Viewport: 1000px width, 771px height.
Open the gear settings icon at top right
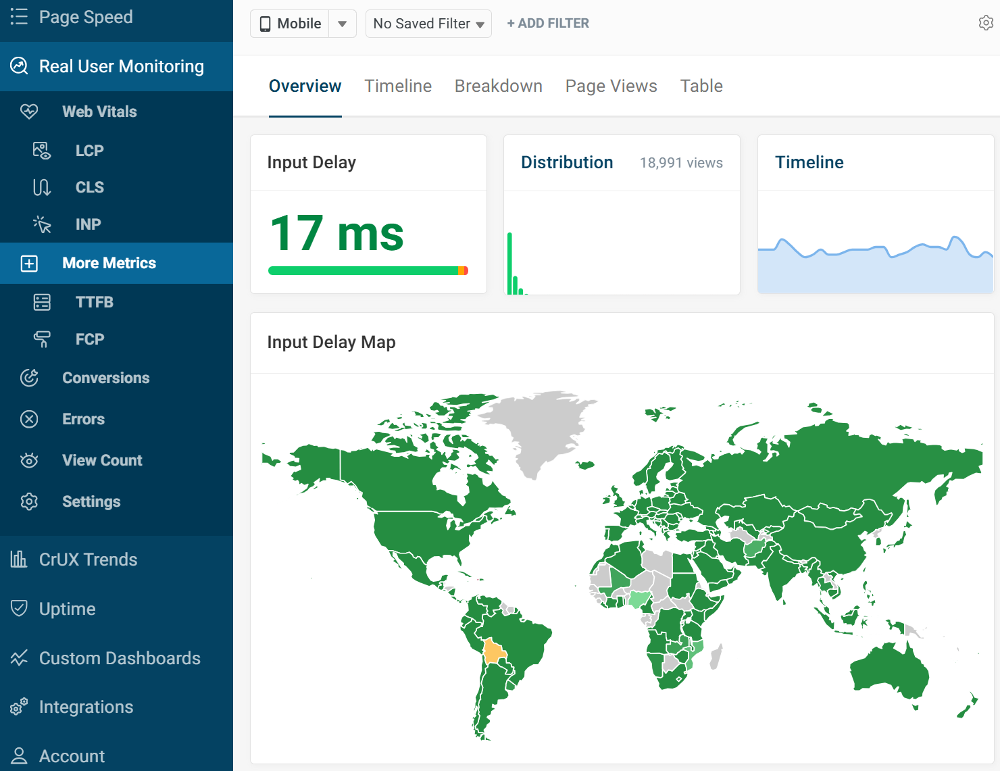[x=986, y=23]
